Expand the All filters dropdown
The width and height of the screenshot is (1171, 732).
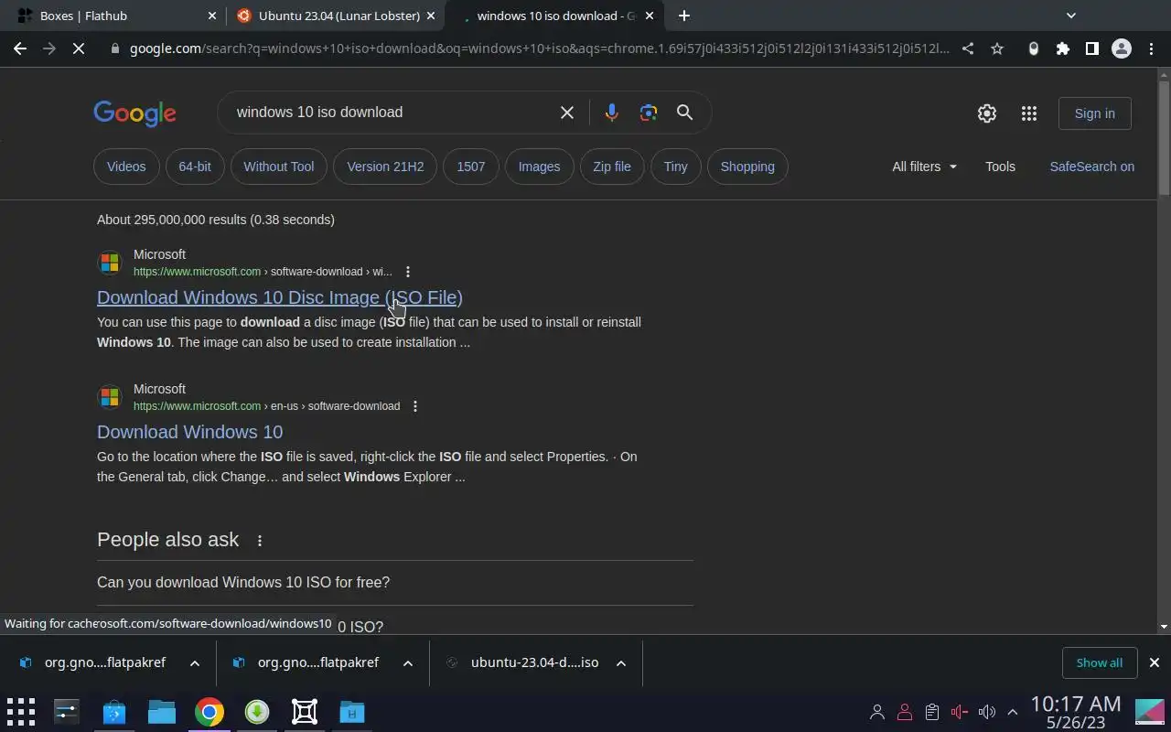924,167
